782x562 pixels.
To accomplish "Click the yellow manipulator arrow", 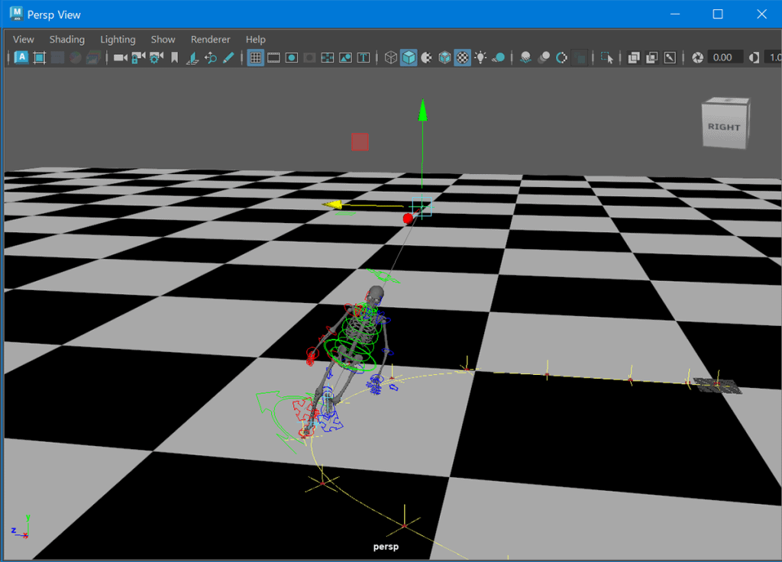I will coord(333,205).
